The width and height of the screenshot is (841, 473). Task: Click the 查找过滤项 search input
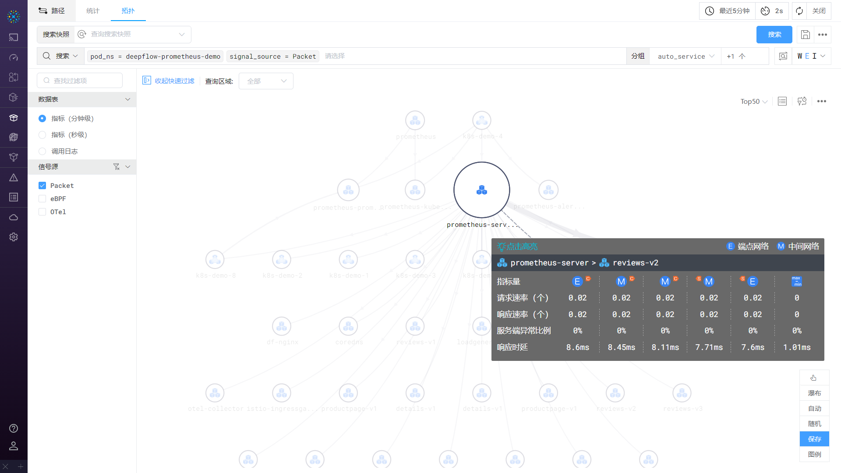pos(80,81)
